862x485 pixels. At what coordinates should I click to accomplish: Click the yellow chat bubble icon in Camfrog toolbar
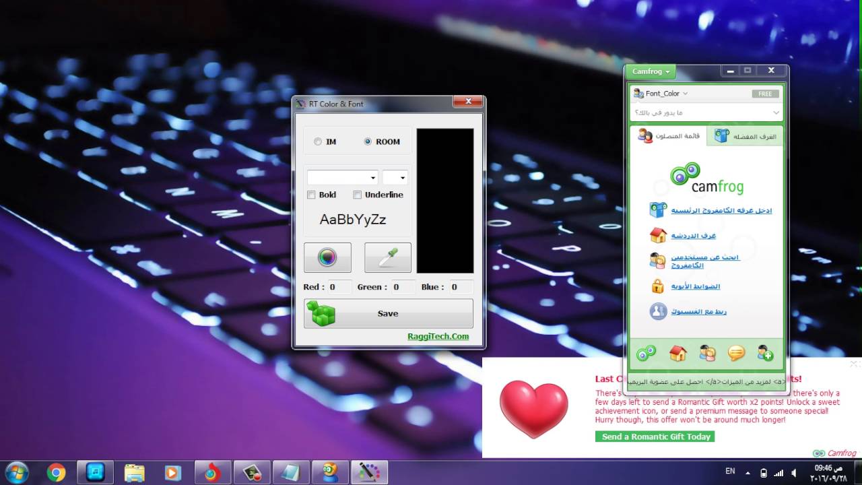[x=737, y=353]
